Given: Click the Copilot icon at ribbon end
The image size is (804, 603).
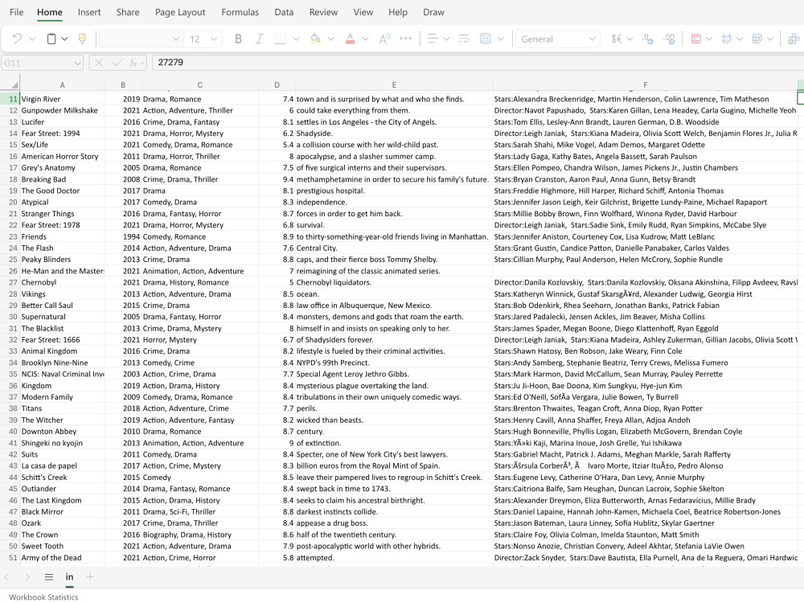Looking at the screenshot, I should 794,39.
